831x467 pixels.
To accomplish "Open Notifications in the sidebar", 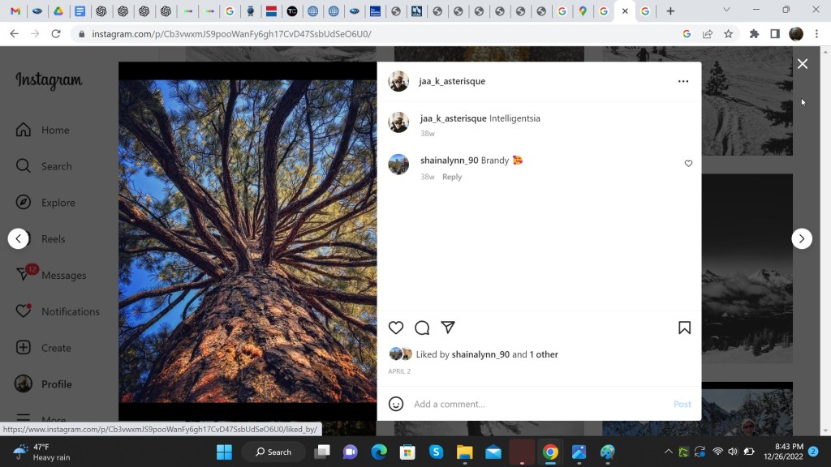I will point(70,311).
